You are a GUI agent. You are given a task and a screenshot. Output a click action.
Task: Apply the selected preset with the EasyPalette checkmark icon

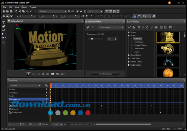(130, 27)
